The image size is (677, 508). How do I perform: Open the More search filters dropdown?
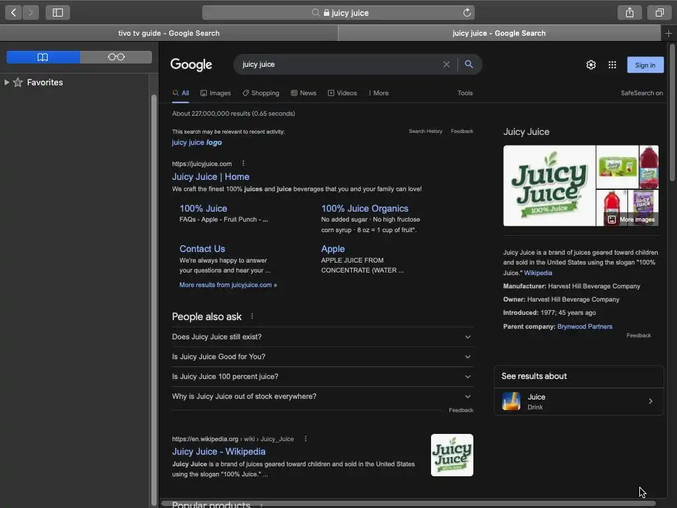click(x=378, y=93)
